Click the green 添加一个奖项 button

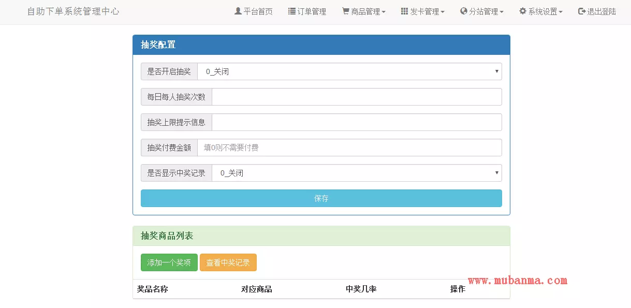(169, 263)
